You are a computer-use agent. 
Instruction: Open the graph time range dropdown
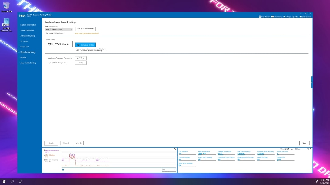169,170
